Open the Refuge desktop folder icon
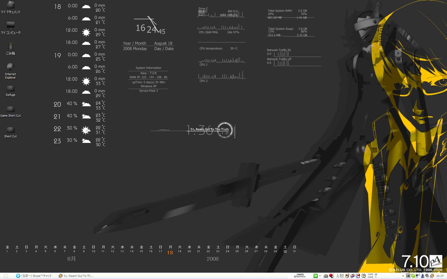The height and width of the screenshot is (279, 447). tap(10, 91)
